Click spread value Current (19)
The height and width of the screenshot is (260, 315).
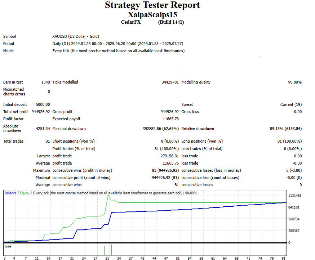pyautogui.click(x=291, y=104)
